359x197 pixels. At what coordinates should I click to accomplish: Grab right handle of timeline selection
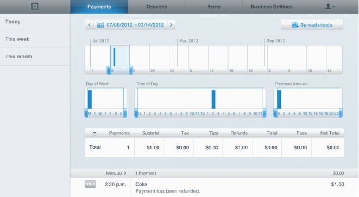(131, 71)
